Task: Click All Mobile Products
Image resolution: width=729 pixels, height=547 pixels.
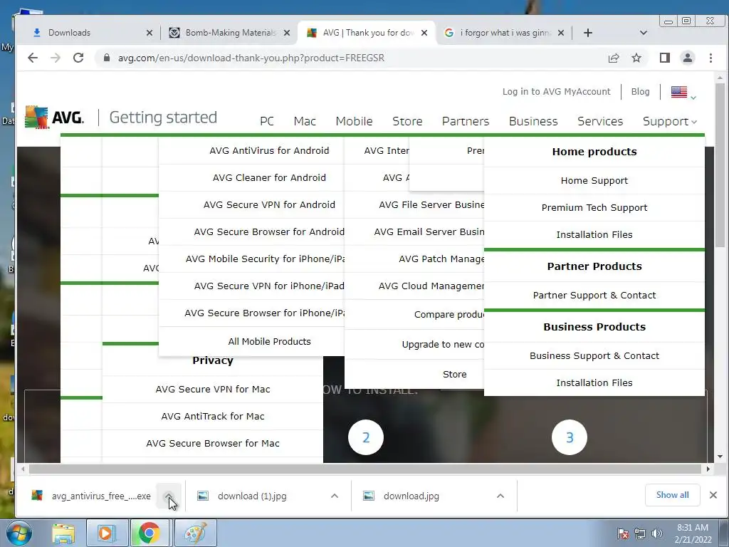Action: point(269,341)
